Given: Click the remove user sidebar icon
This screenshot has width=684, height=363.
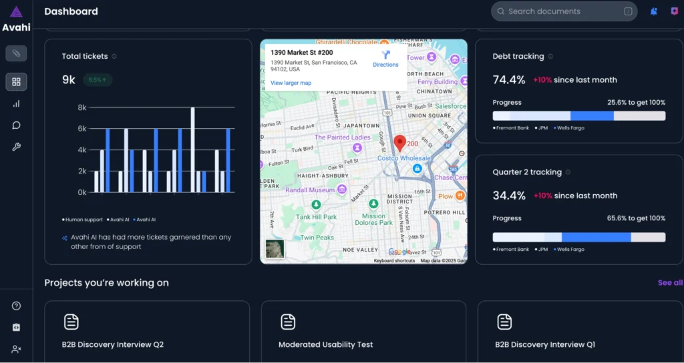Looking at the screenshot, I should click(16, 349).
